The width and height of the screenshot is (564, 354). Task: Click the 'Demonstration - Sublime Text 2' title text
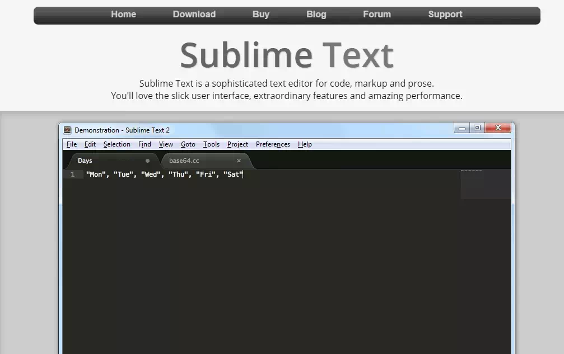point(122,130)
